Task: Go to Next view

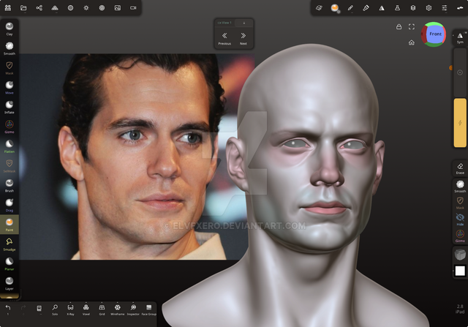Action: (x=244, y=39)
